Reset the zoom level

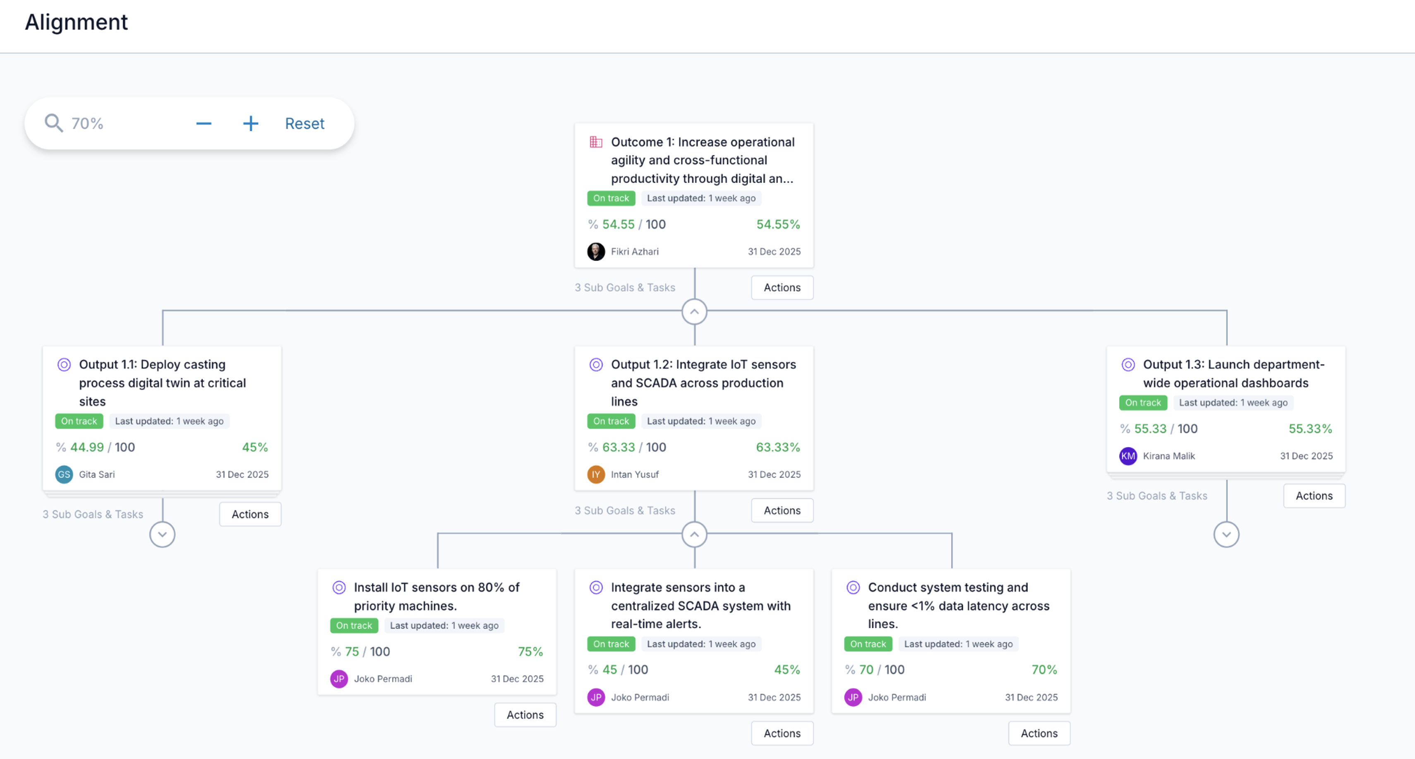[x=305, y=124]
